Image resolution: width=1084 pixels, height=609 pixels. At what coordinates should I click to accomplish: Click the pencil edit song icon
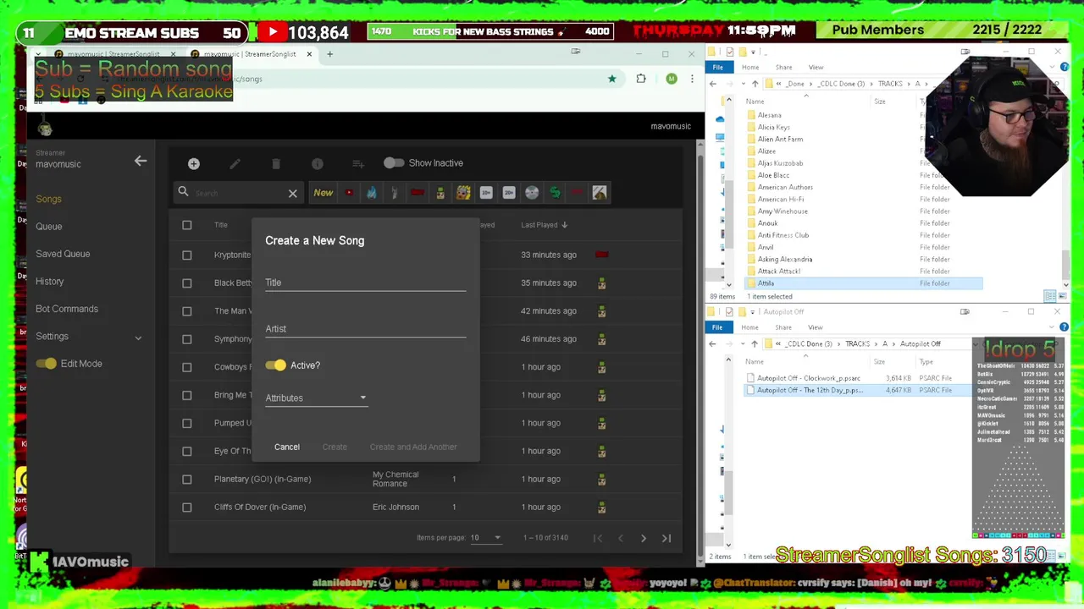(235, 163)
